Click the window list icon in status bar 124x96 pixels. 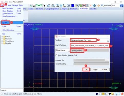[x=107, y=94]
